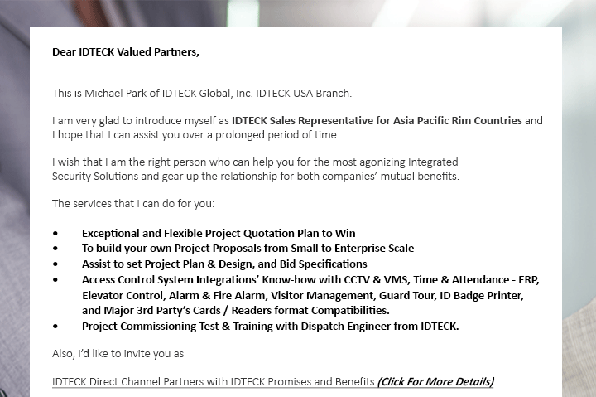Image resolution: width=596 pixels, height=397 pixels.
Task: Select the "Dear IDTECK Valued Partners" greeting
Action: pyautogui.click(x=126, y=51)
